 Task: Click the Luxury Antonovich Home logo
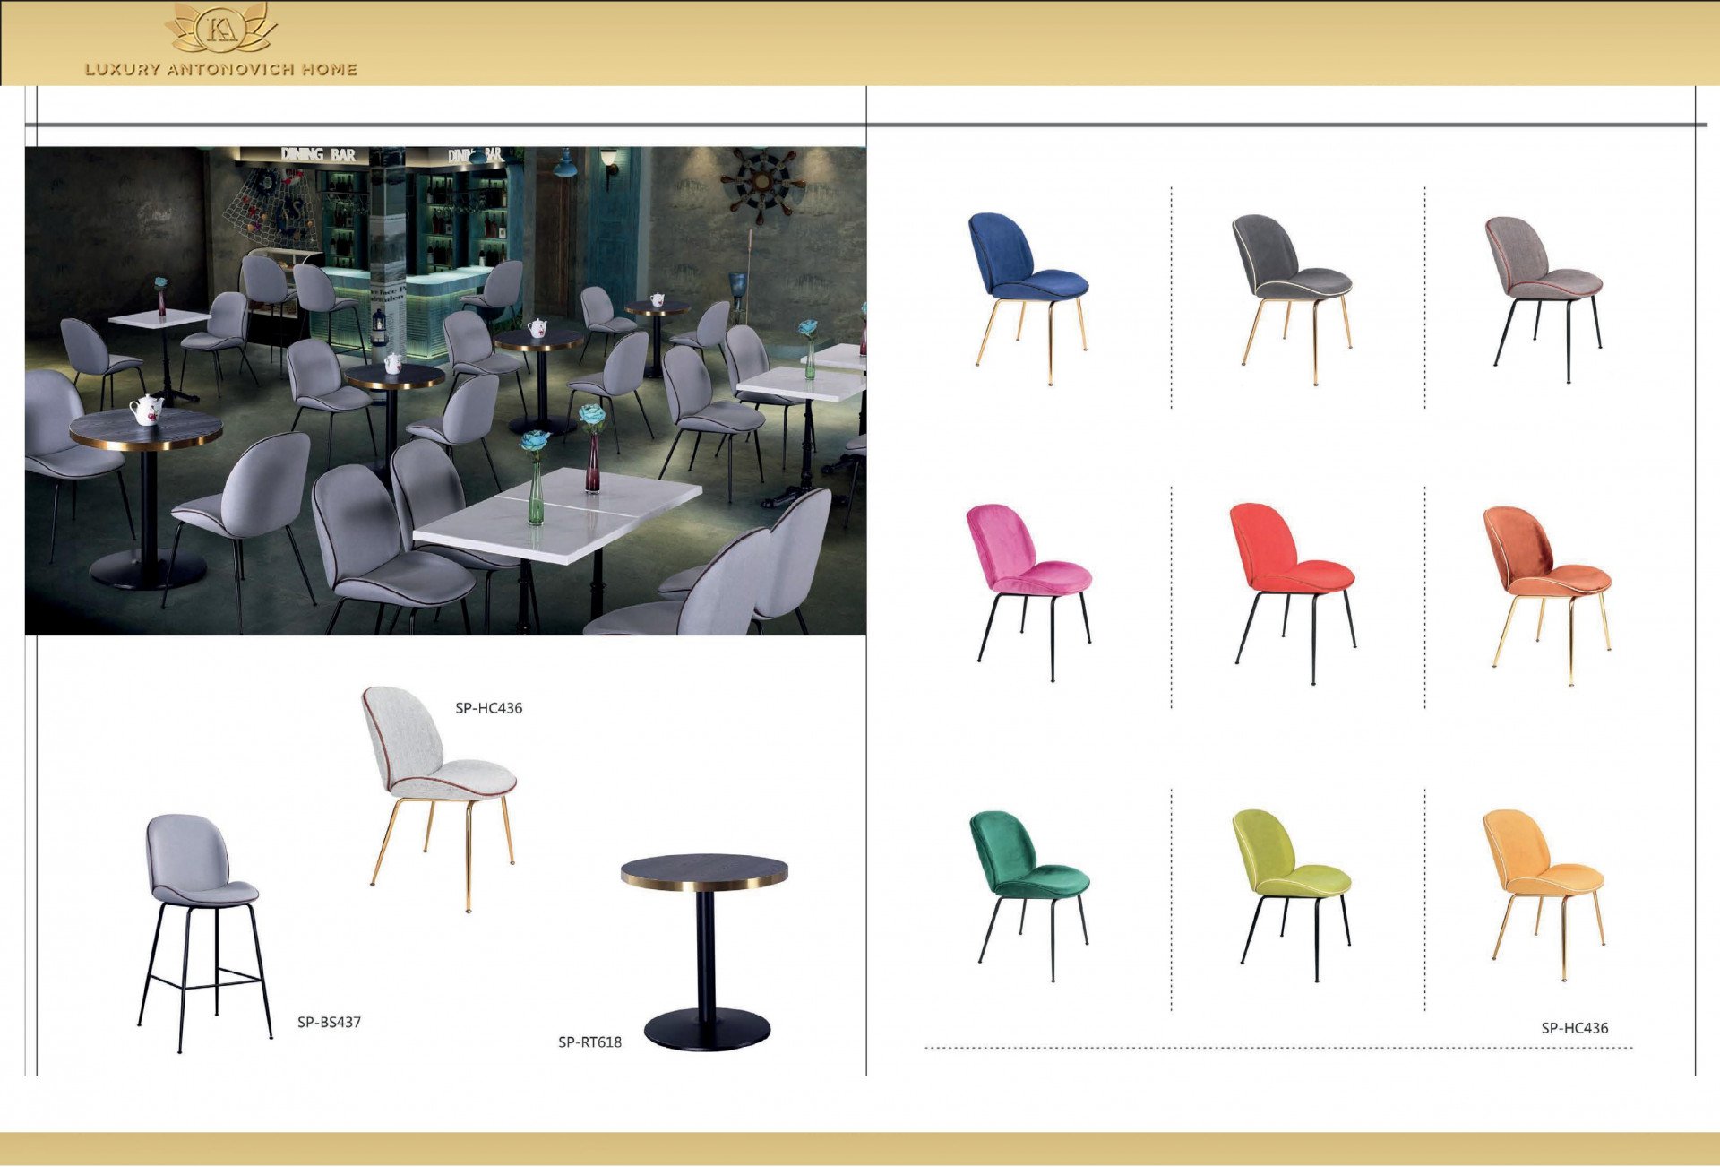[221, 29]
